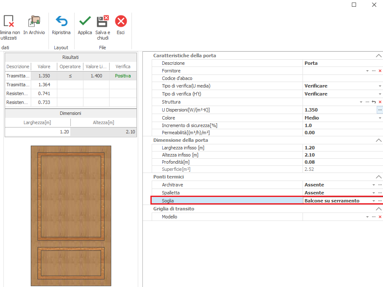
Task: Edit Profondità value 0.08
Action: (x=343, y=162)
